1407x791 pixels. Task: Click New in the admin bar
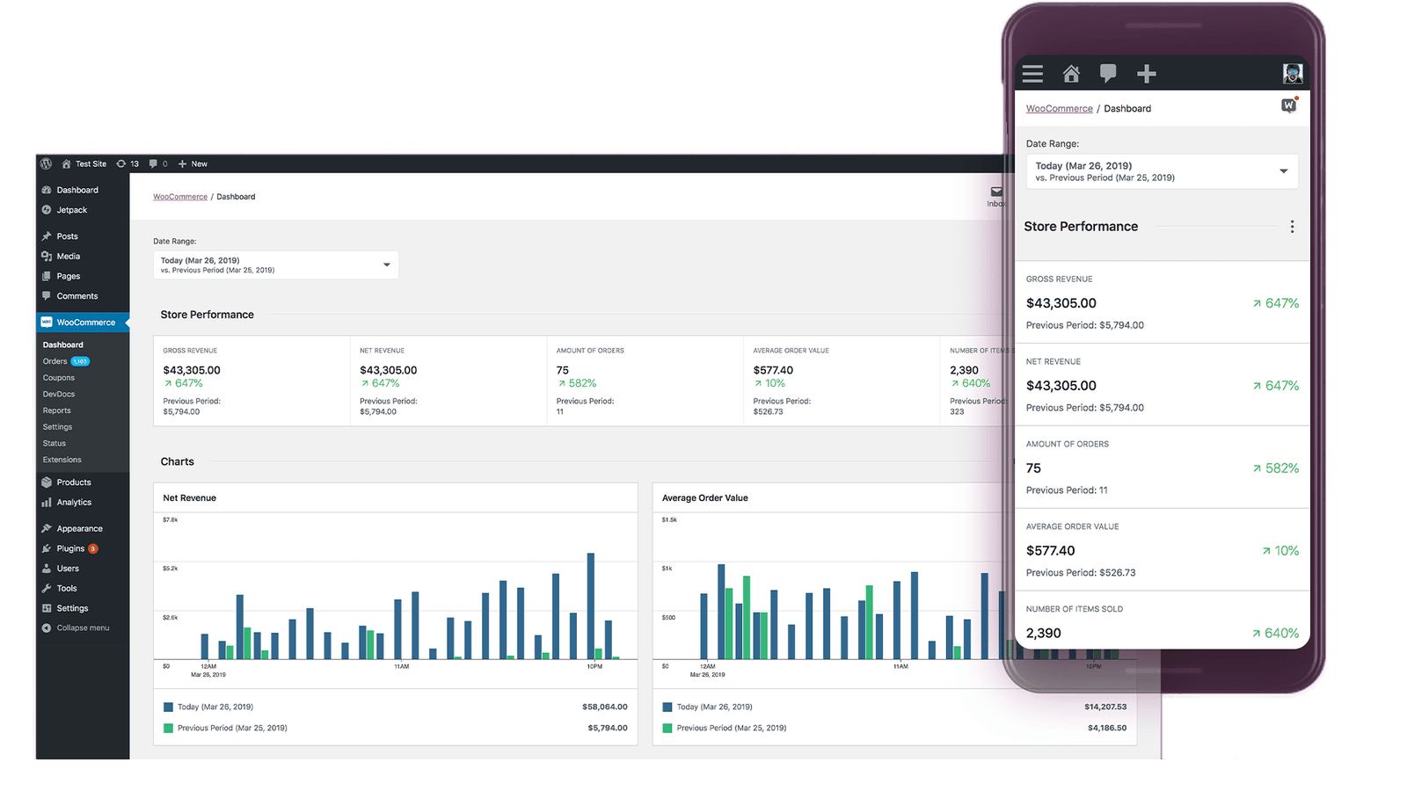tap(193, 163)
